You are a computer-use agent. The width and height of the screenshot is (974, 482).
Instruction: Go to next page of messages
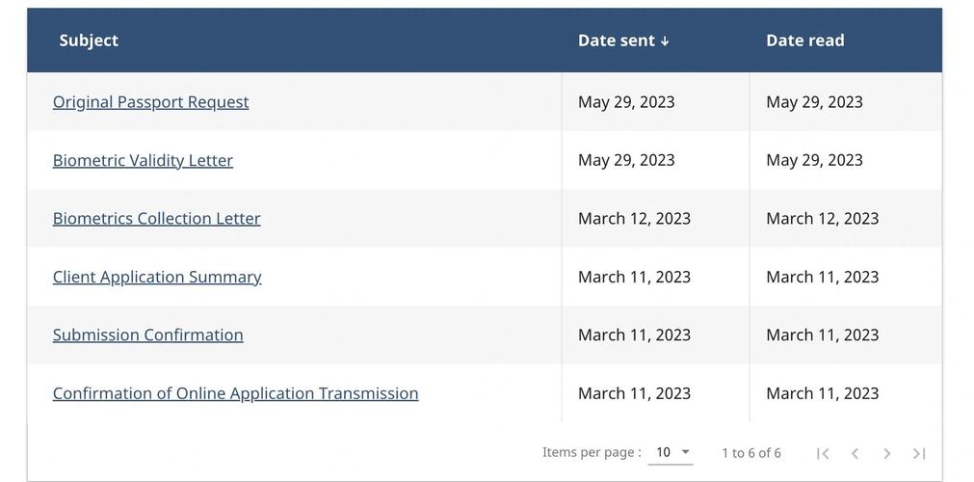887,453
